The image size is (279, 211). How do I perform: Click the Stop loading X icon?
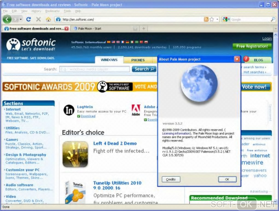[38, 19]
